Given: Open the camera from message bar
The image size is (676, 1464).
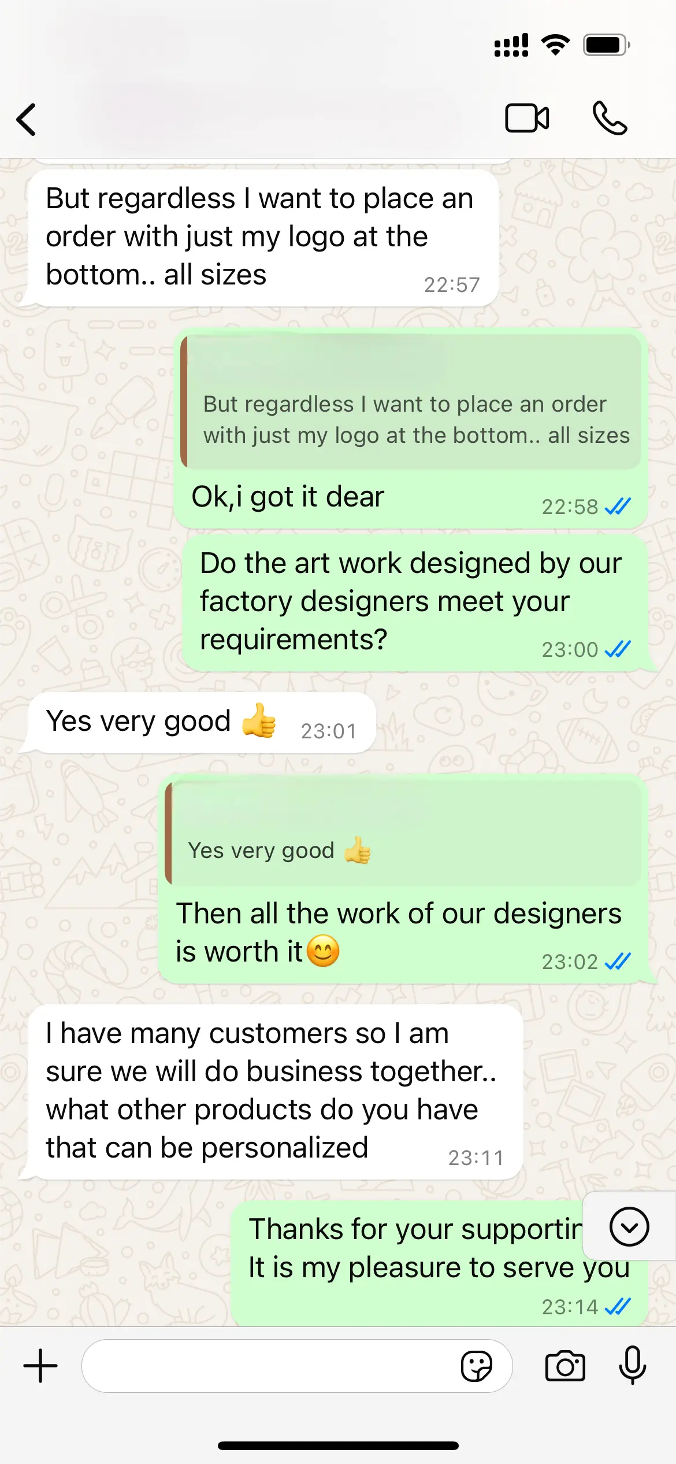Looking at the screenshot, I should 565,1366.
